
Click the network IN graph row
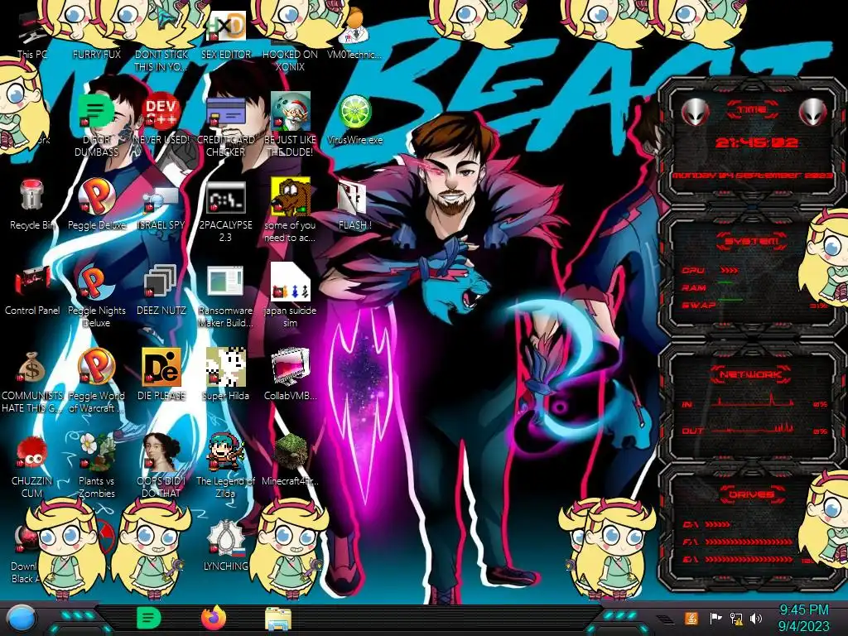coord(754,402)
